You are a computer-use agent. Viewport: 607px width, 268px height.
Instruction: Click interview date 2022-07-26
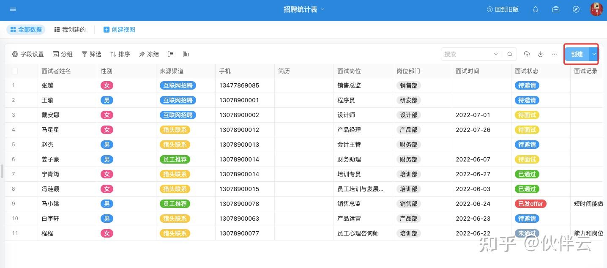coord(473,130)
